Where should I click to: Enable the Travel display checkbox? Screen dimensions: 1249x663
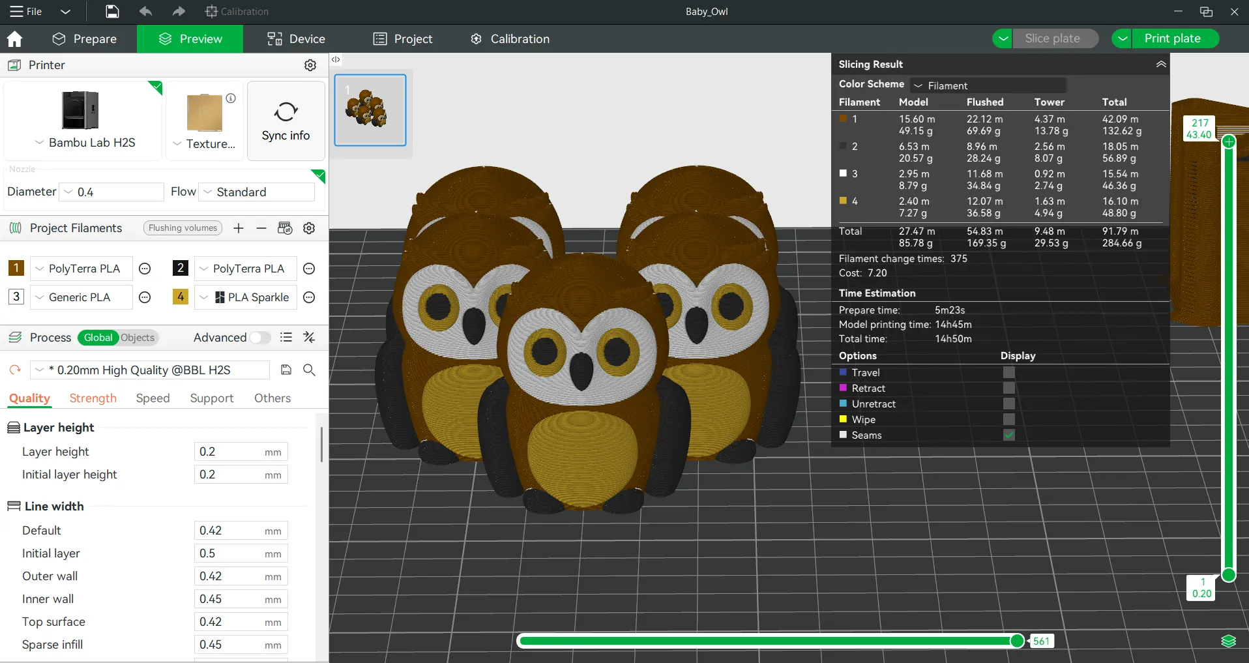[1008, 372]
